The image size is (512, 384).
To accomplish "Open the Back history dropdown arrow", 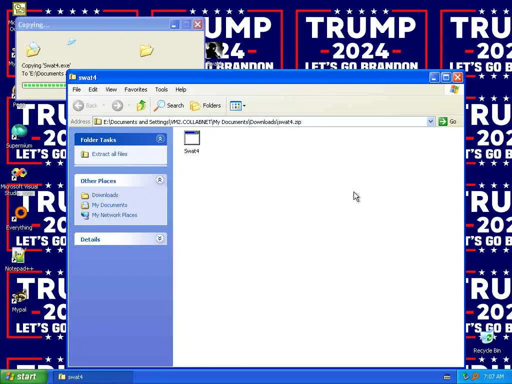I will (x=104, y=105).
